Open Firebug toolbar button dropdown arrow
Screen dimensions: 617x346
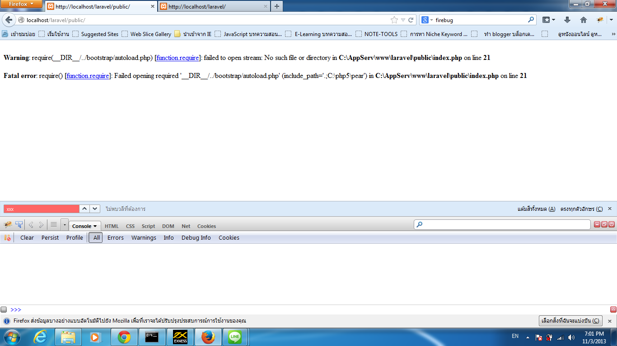(611, 20)
